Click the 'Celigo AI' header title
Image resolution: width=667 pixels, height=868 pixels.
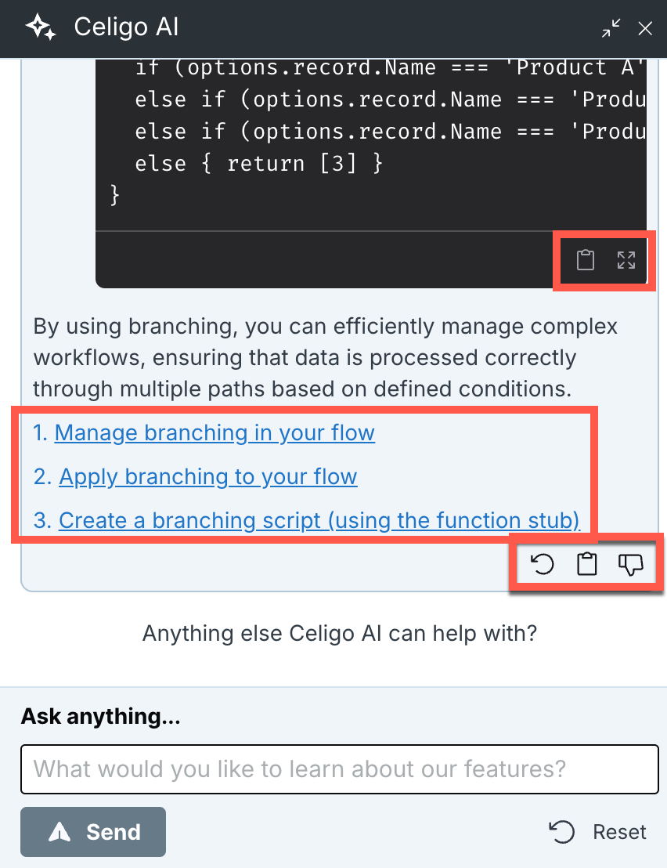[x=126, y=27]
